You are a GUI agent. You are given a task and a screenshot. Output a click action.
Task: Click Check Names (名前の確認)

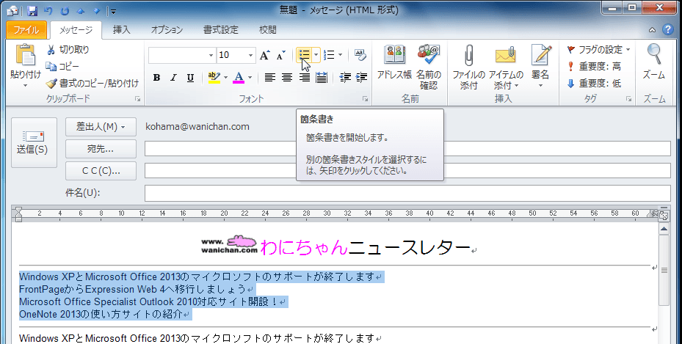click(x=429, y=67)
